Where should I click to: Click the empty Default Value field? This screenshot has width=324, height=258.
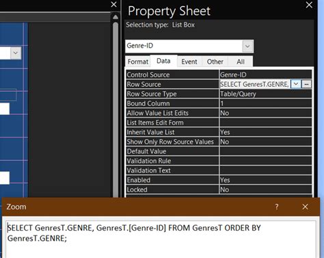pyautogui.click(x=265, y=151)
